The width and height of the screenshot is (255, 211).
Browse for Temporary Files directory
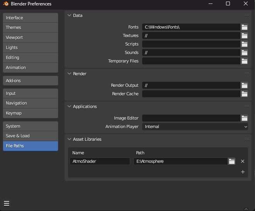click(244, 61)
